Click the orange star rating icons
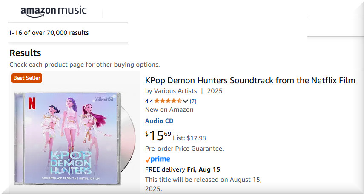Image resolution: width=364 pixels, height=194 pixels. coord(168,101)
